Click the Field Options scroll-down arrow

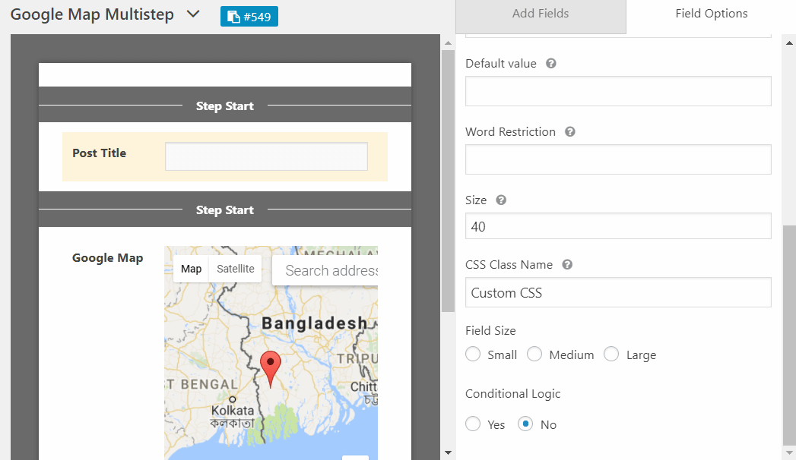coord(789,453)
